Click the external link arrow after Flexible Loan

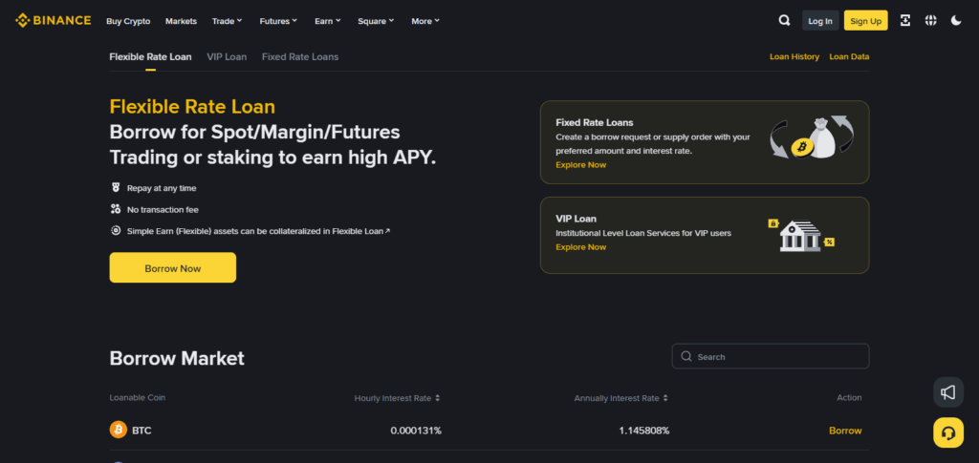387,231
